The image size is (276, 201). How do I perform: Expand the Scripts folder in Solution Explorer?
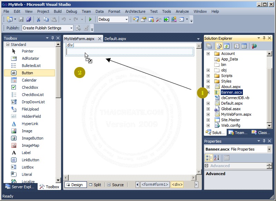pyautogui.click(x=208, y=76)
